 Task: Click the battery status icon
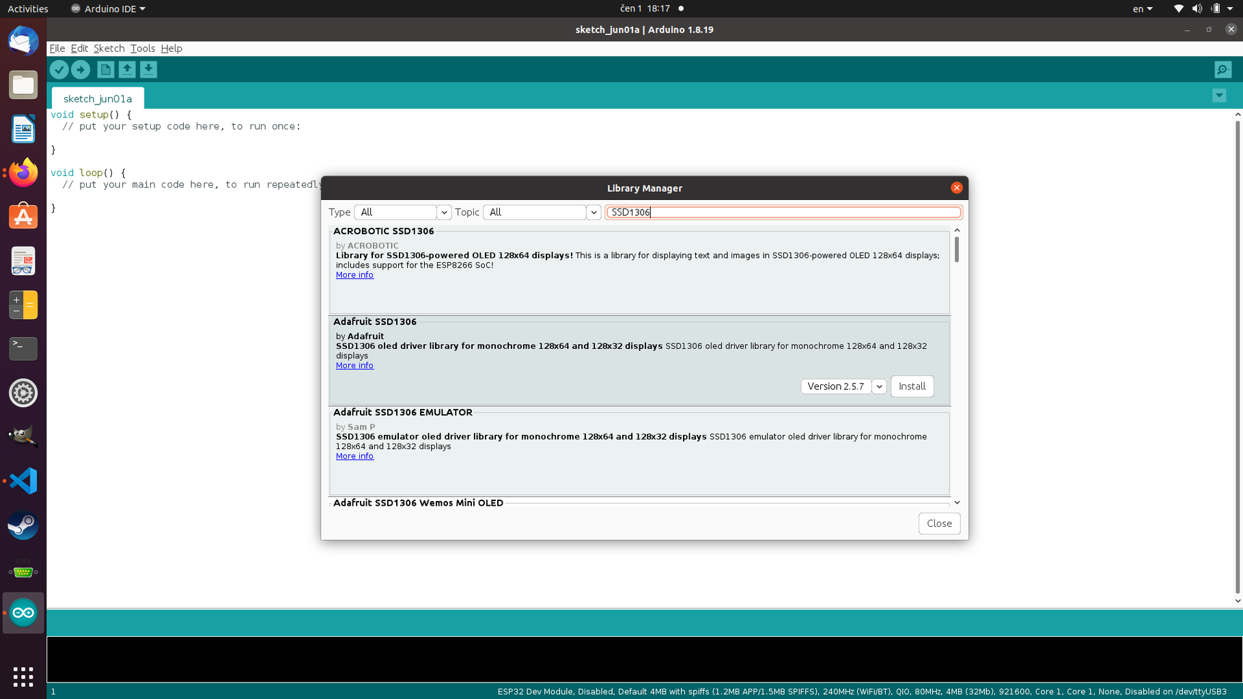(x=1216, y=9)
